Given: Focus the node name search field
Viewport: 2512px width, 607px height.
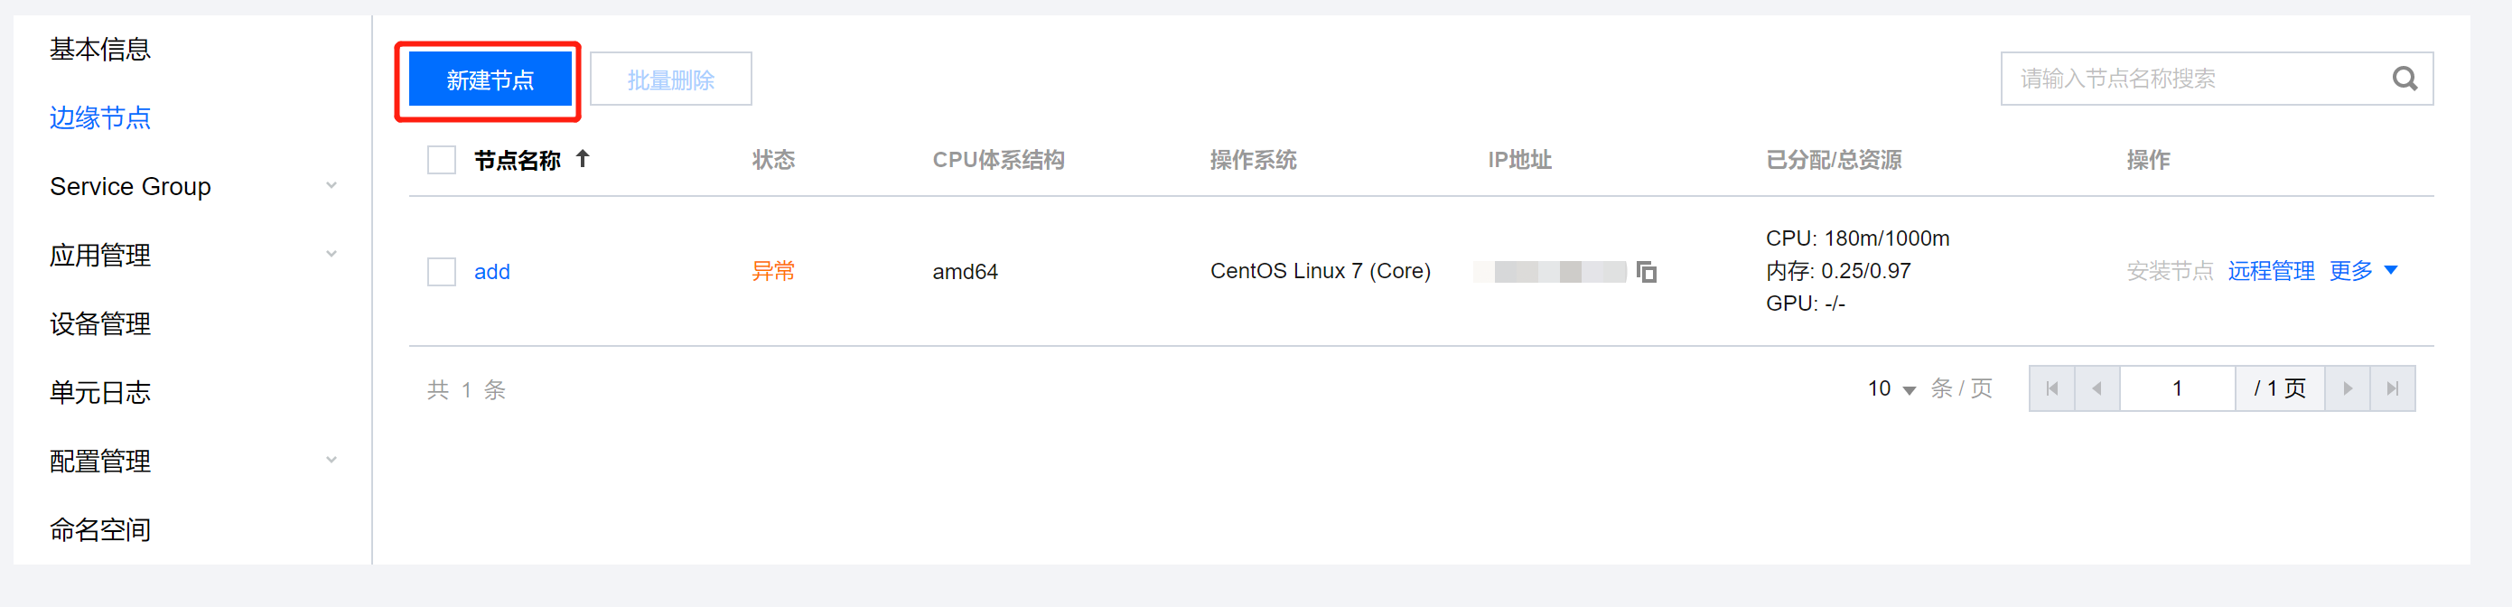Looking at the screenshot, I should [2194, 79].
